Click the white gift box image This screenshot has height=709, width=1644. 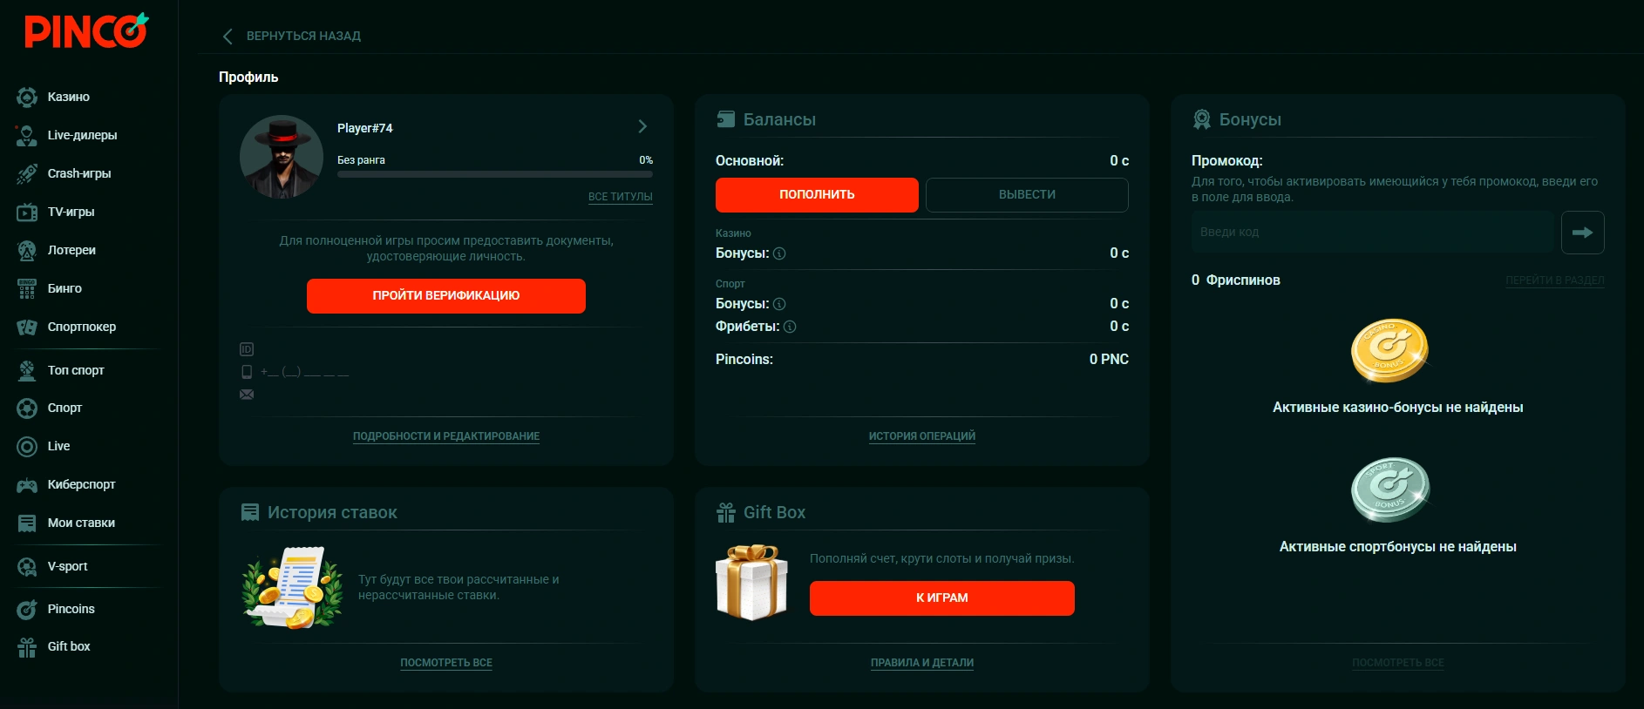(751, 582)
